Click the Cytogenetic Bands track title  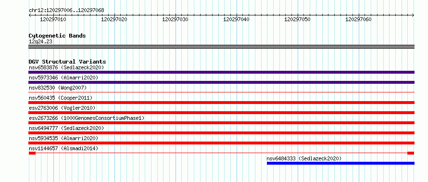pos(57,36)
